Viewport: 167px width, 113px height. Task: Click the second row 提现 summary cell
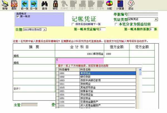coord(34,61)
